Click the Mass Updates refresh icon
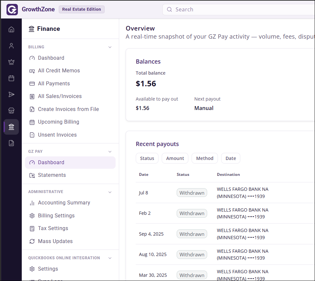Image resolution: width=315 pixels, height=281 pixels. tap(32, 241)
